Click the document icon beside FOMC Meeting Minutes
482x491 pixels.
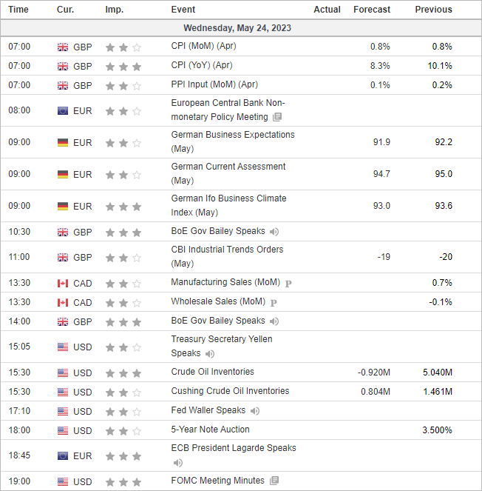274,481
